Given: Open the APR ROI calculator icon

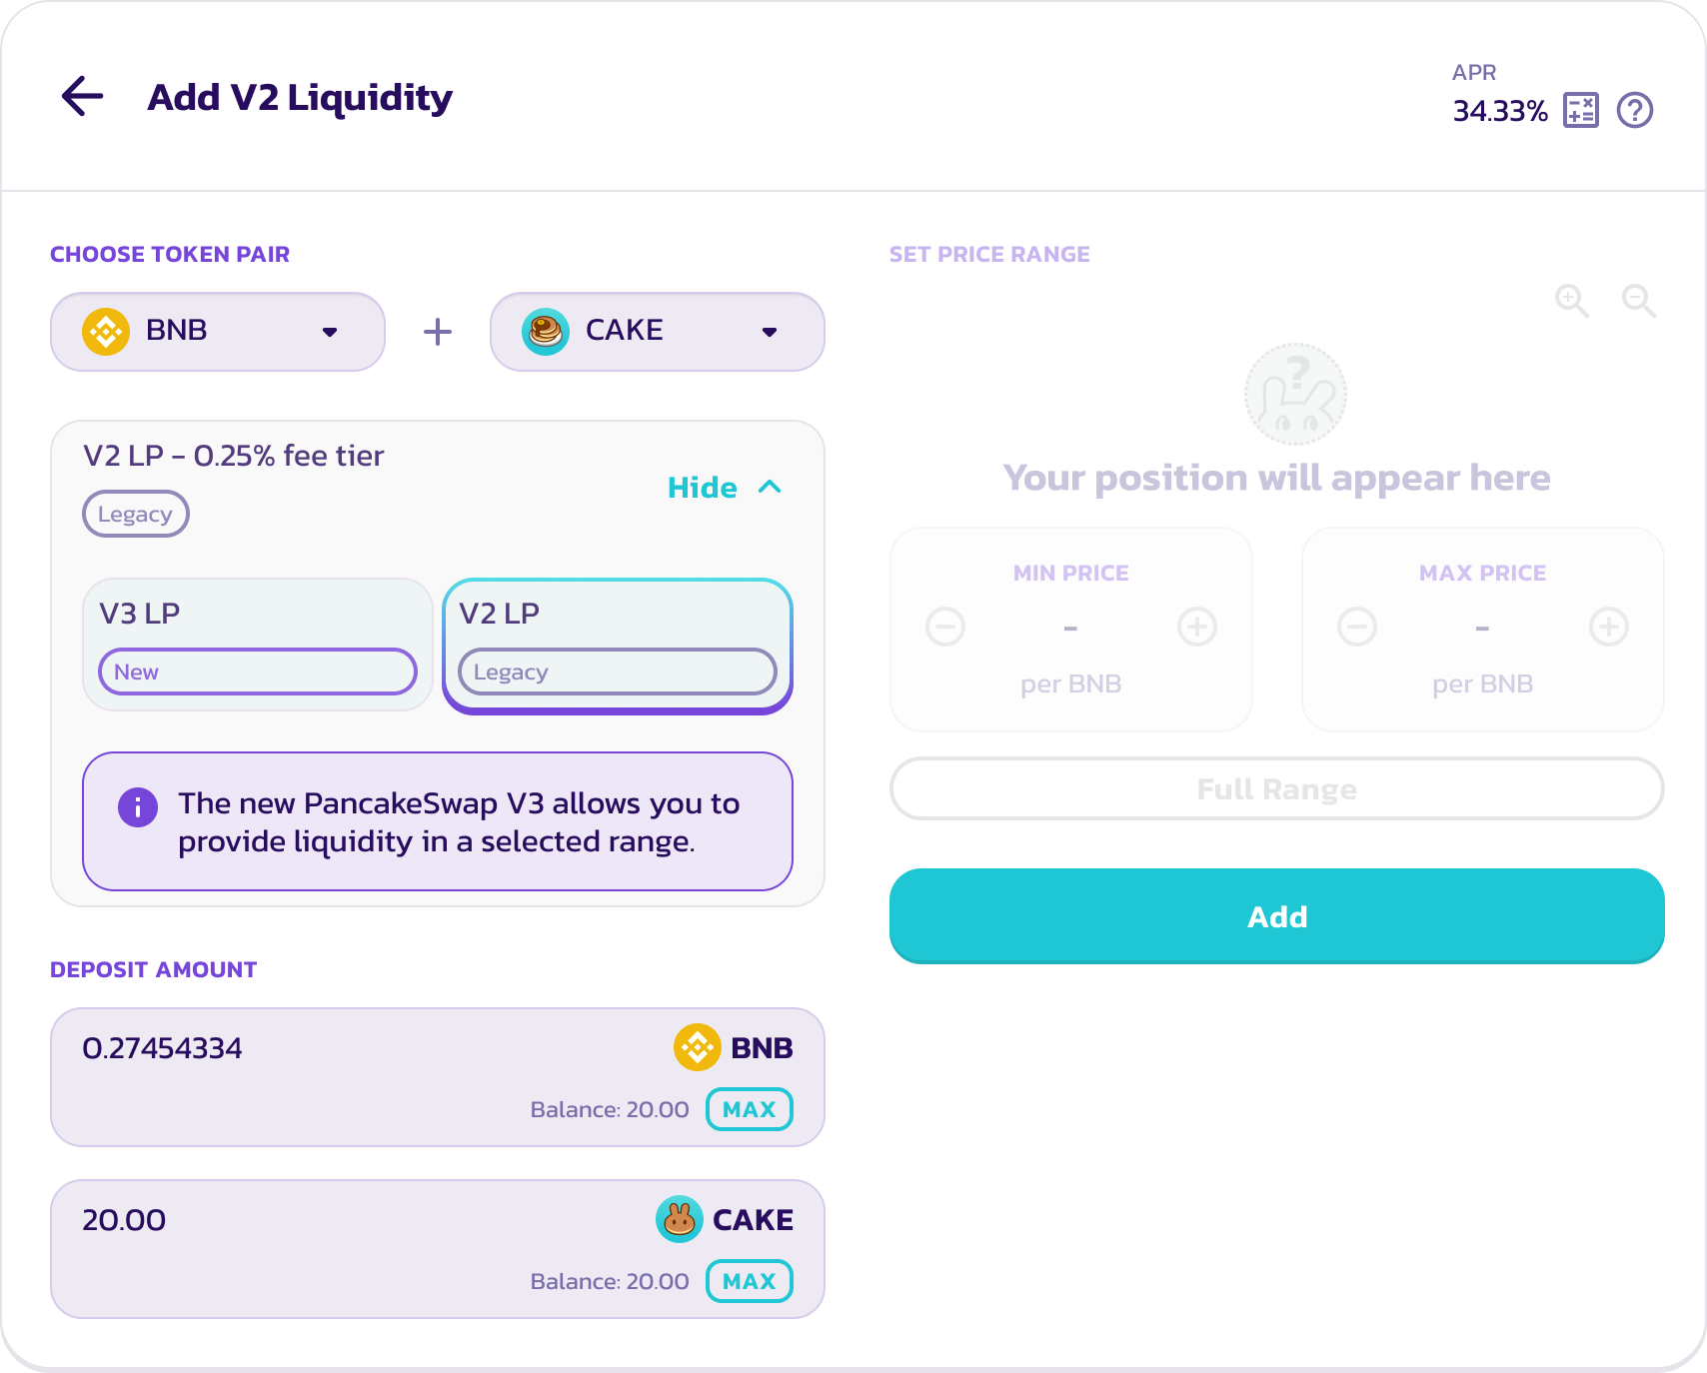Looking at the screenshot, I should click(1581, 110).
